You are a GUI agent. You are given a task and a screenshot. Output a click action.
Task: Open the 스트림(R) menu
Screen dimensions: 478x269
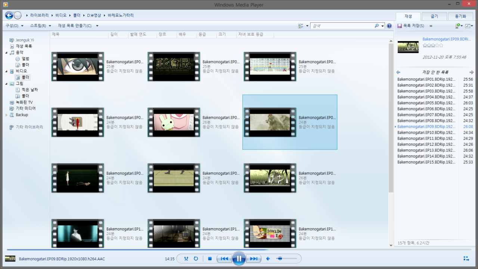tap(41, 26)
